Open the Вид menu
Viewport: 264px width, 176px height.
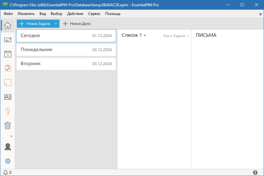43,14
